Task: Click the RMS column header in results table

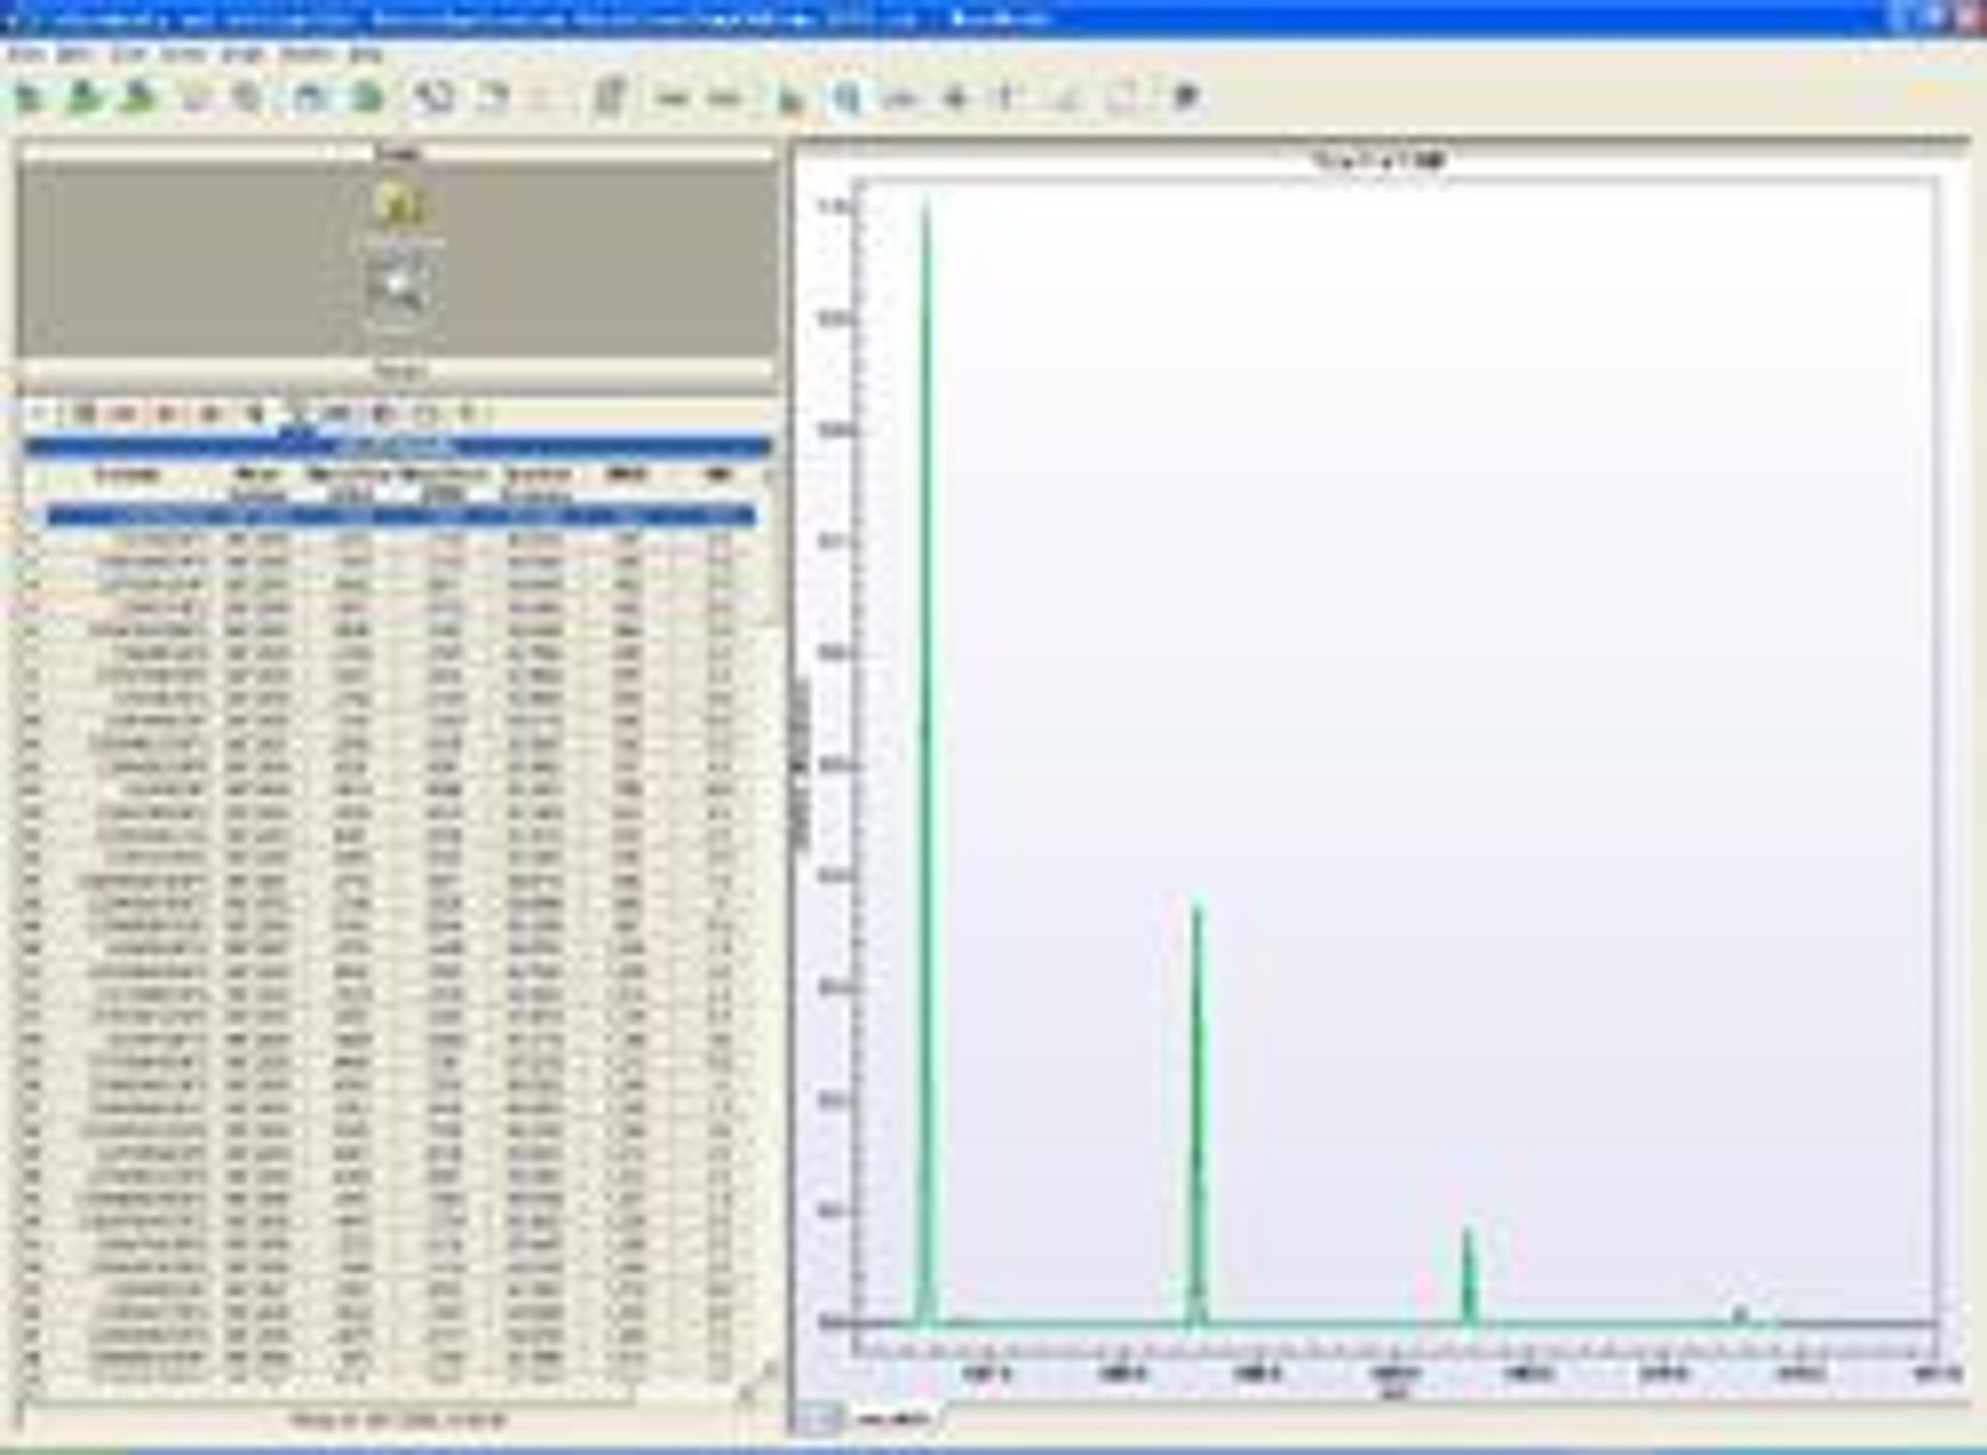Action: 626,475
